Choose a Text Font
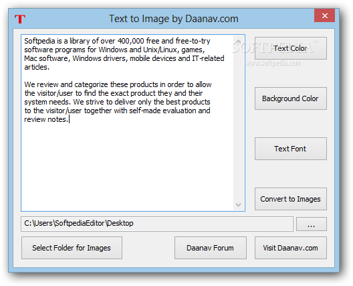 (x=291, y=149)
